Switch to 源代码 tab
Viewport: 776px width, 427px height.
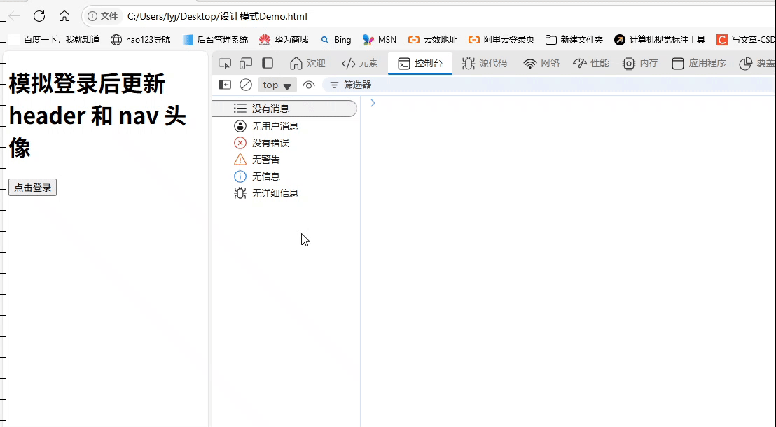coord(485,63)
